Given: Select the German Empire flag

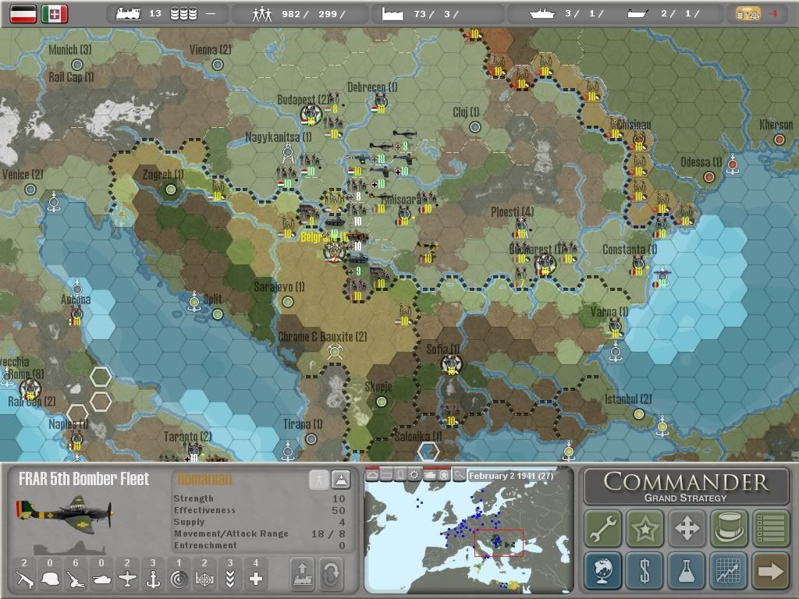Looking at the screenshot, I should click(23, 14).
